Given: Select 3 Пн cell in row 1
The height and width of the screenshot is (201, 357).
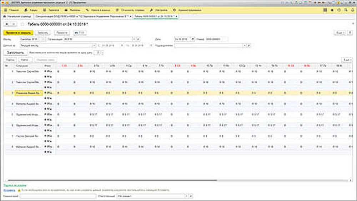Looking at the screenshot, I should pos(96,71).
